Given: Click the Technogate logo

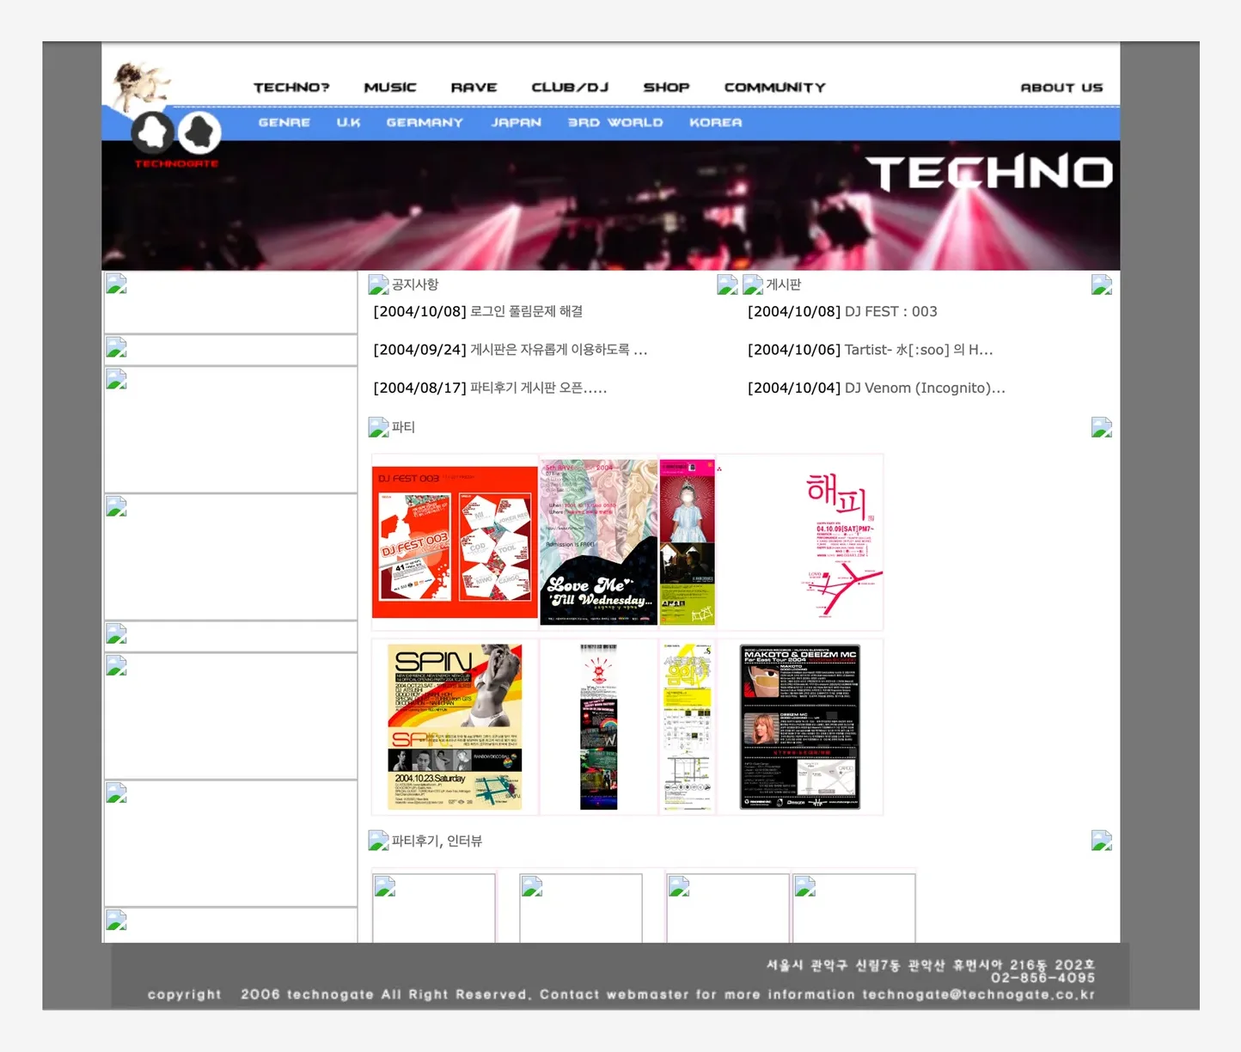Looking at the screenshot, I should (x=176, y=139).
